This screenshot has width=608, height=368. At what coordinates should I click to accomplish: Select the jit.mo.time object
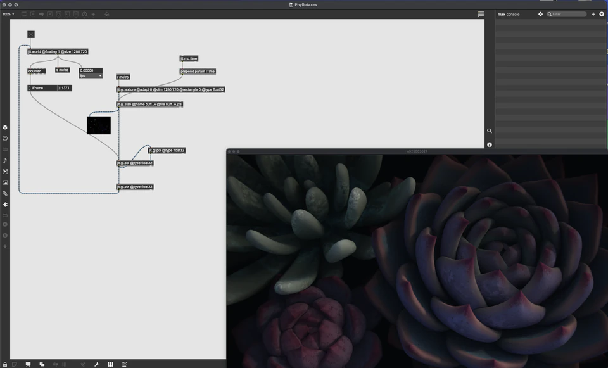pyautogui.click(x=189, y=58)
